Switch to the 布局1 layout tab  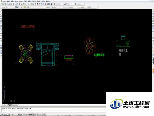tap(13, 105)
